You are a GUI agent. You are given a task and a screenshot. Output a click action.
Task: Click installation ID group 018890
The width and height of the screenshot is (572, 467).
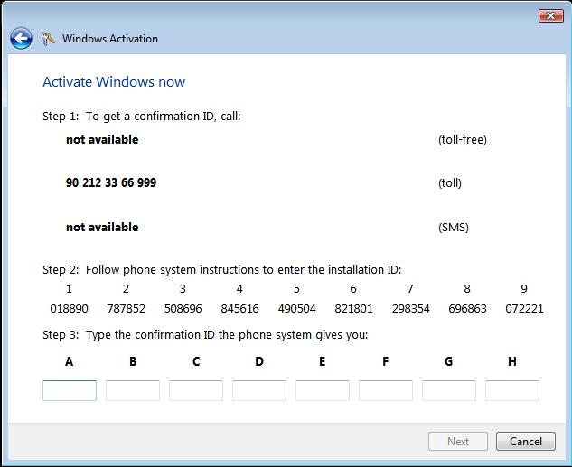pyautogui.click(x=69, y=309)
